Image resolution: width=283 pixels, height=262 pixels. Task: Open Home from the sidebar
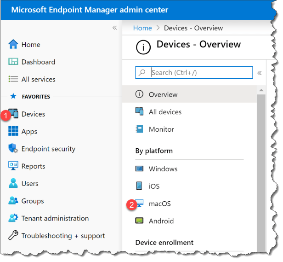click(x=31, y=45)
